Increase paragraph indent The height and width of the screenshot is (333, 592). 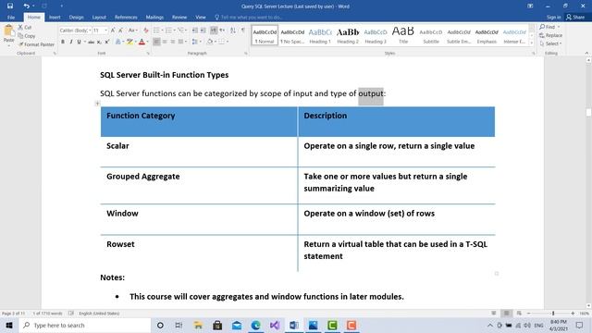[x=203, y=31]
